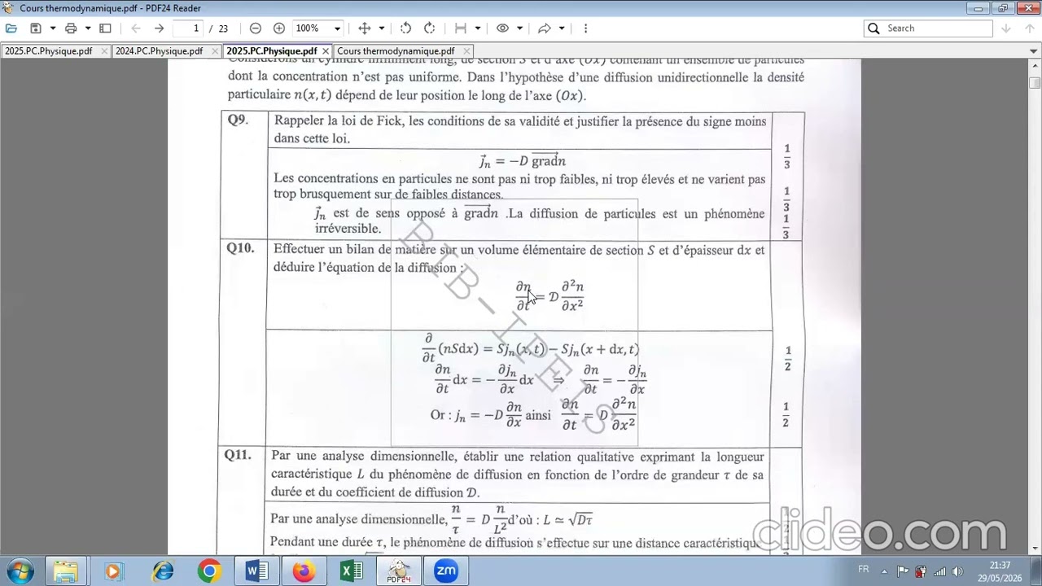Open the share options dropdown arrow

point(563,28)
